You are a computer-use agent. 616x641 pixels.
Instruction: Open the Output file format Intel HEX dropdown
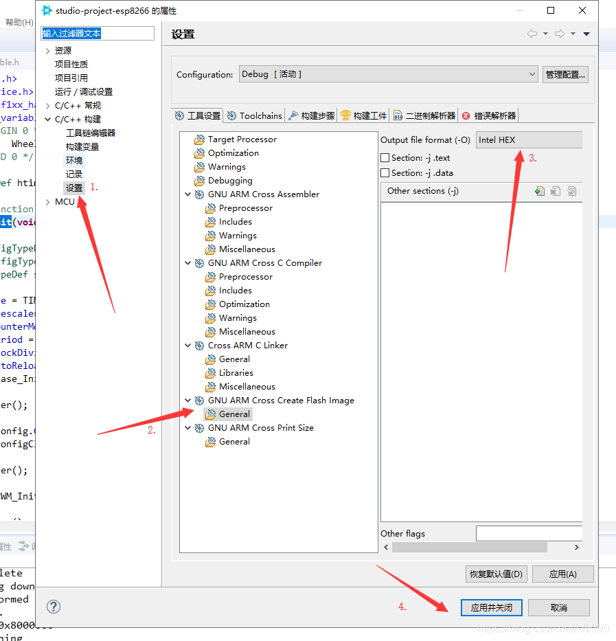(x=529, y=139)
